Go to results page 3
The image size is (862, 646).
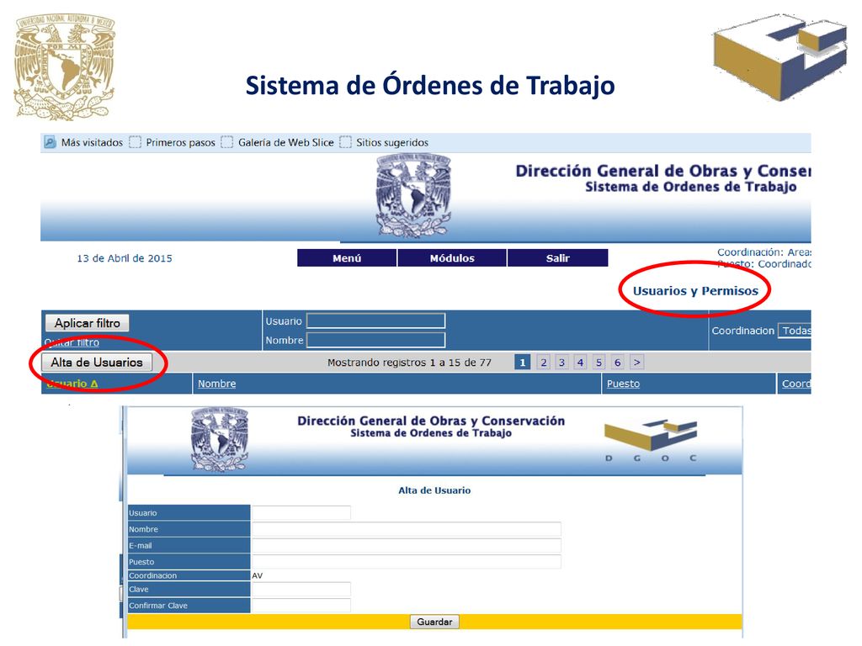561,363
